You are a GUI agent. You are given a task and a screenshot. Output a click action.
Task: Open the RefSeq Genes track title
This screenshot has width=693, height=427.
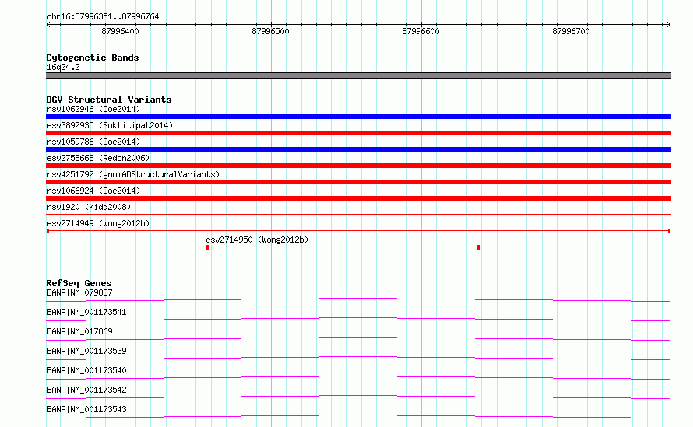tap(79, 283)
